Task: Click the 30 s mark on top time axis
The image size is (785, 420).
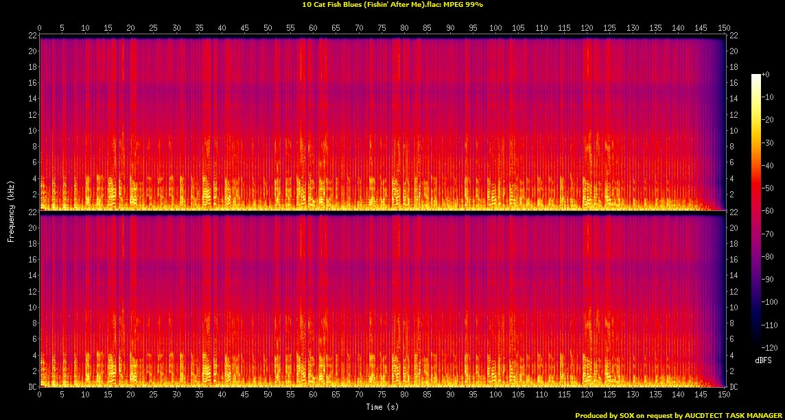Action: click(176, 29)
